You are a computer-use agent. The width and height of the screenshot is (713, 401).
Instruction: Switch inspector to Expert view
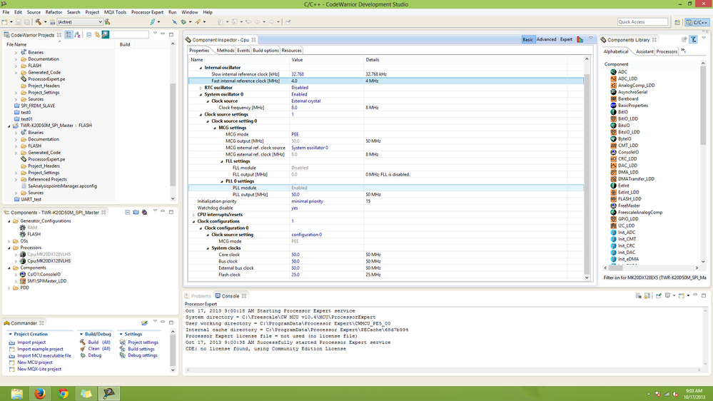coord(566,39)
